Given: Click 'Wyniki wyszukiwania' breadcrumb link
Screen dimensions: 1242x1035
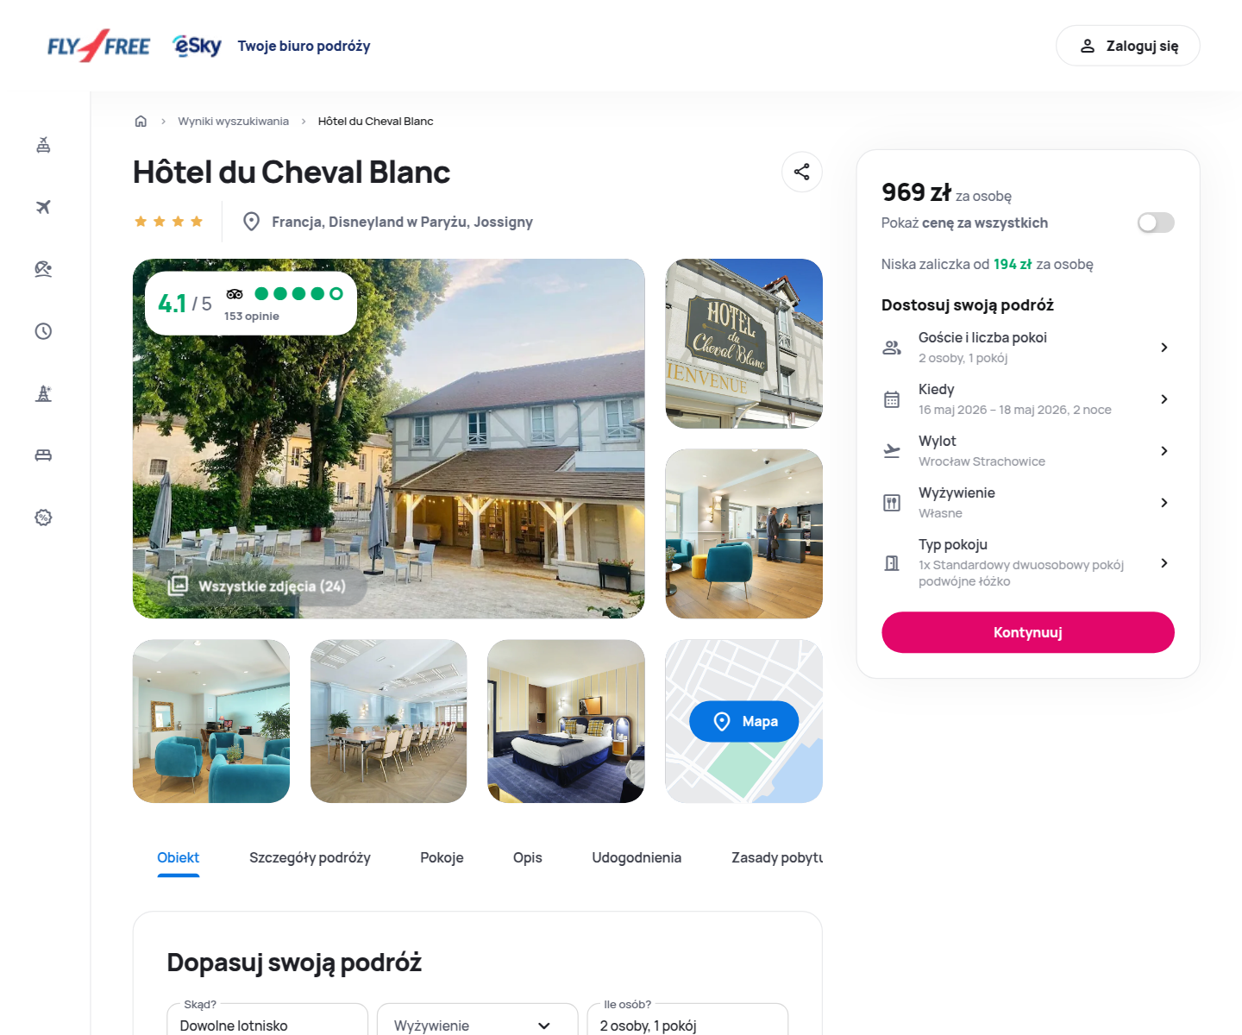Looking at the screenshot, I should coord(233,121).
